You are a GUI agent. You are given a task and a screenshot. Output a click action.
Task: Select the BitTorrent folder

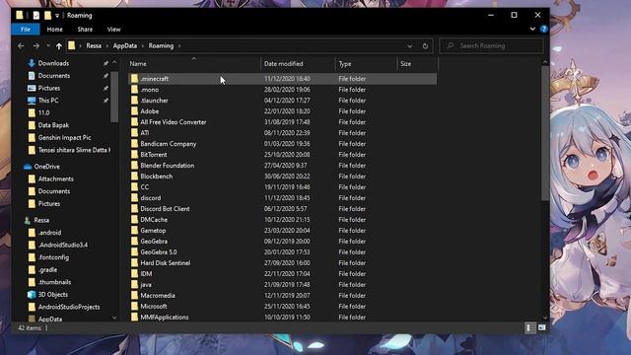coord(282,155)
